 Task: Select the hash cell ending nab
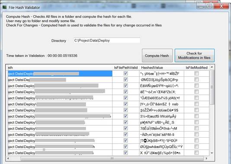click(x=162, y=104)
